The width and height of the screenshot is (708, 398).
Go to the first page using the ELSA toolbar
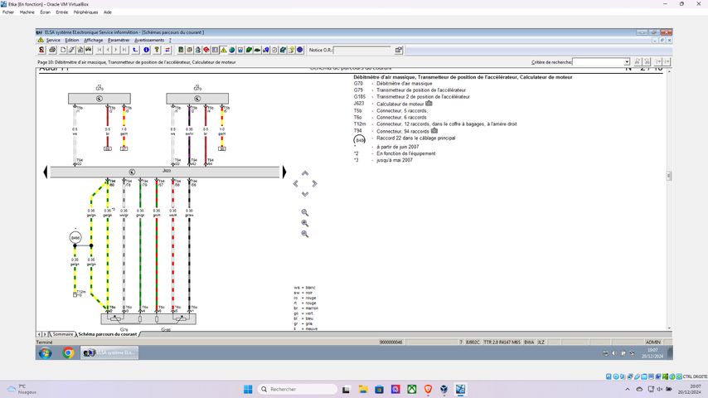click(x=99, y=50)
